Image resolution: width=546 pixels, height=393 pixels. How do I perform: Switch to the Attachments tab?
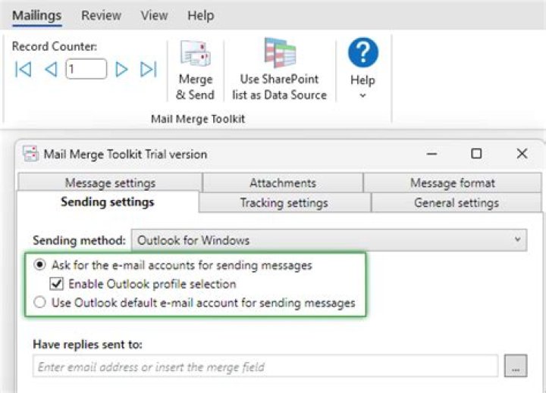pos(282,183)
